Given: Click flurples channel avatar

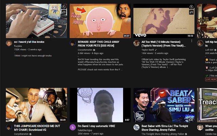Looking at the screenshot, I should click(x=9, y=43).
